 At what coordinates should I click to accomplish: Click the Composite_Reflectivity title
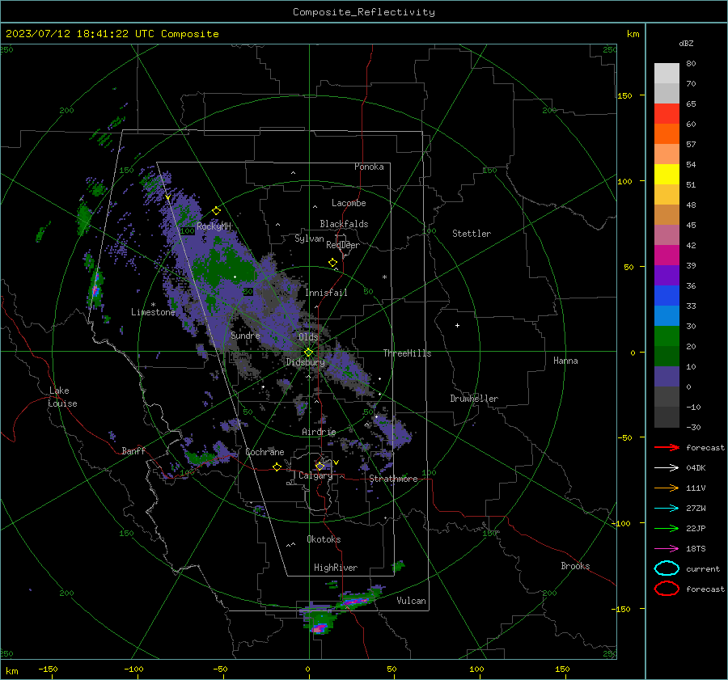point(364,12)
